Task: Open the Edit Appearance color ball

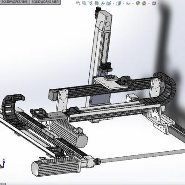Action: tap(138, 3)
